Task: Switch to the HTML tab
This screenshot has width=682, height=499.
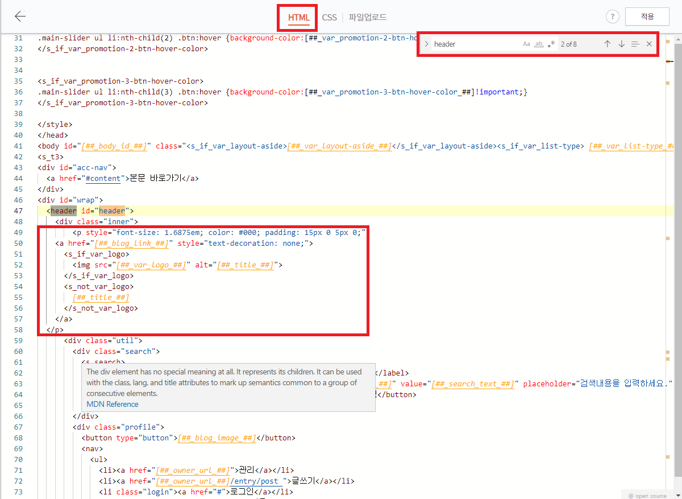Action: [298, 18]
